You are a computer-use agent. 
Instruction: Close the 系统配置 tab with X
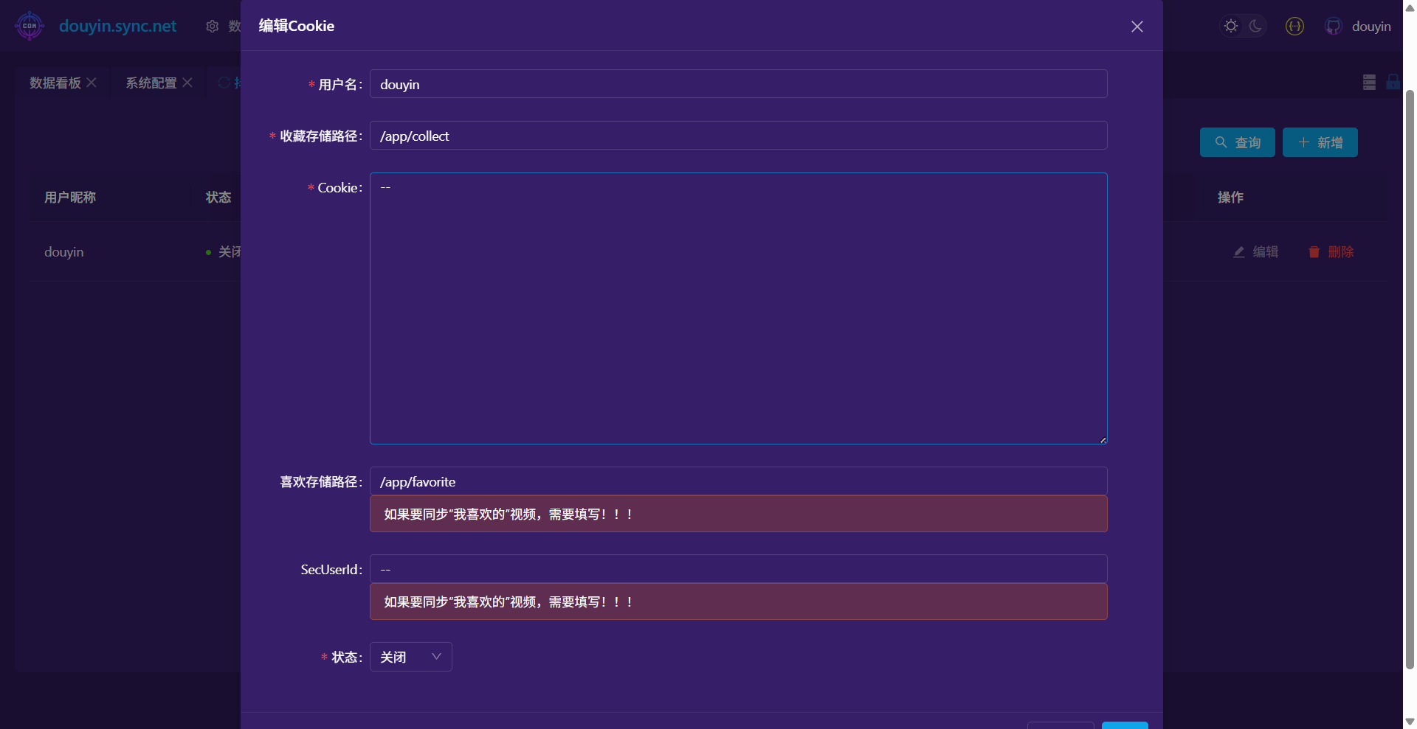coord(187,83)
